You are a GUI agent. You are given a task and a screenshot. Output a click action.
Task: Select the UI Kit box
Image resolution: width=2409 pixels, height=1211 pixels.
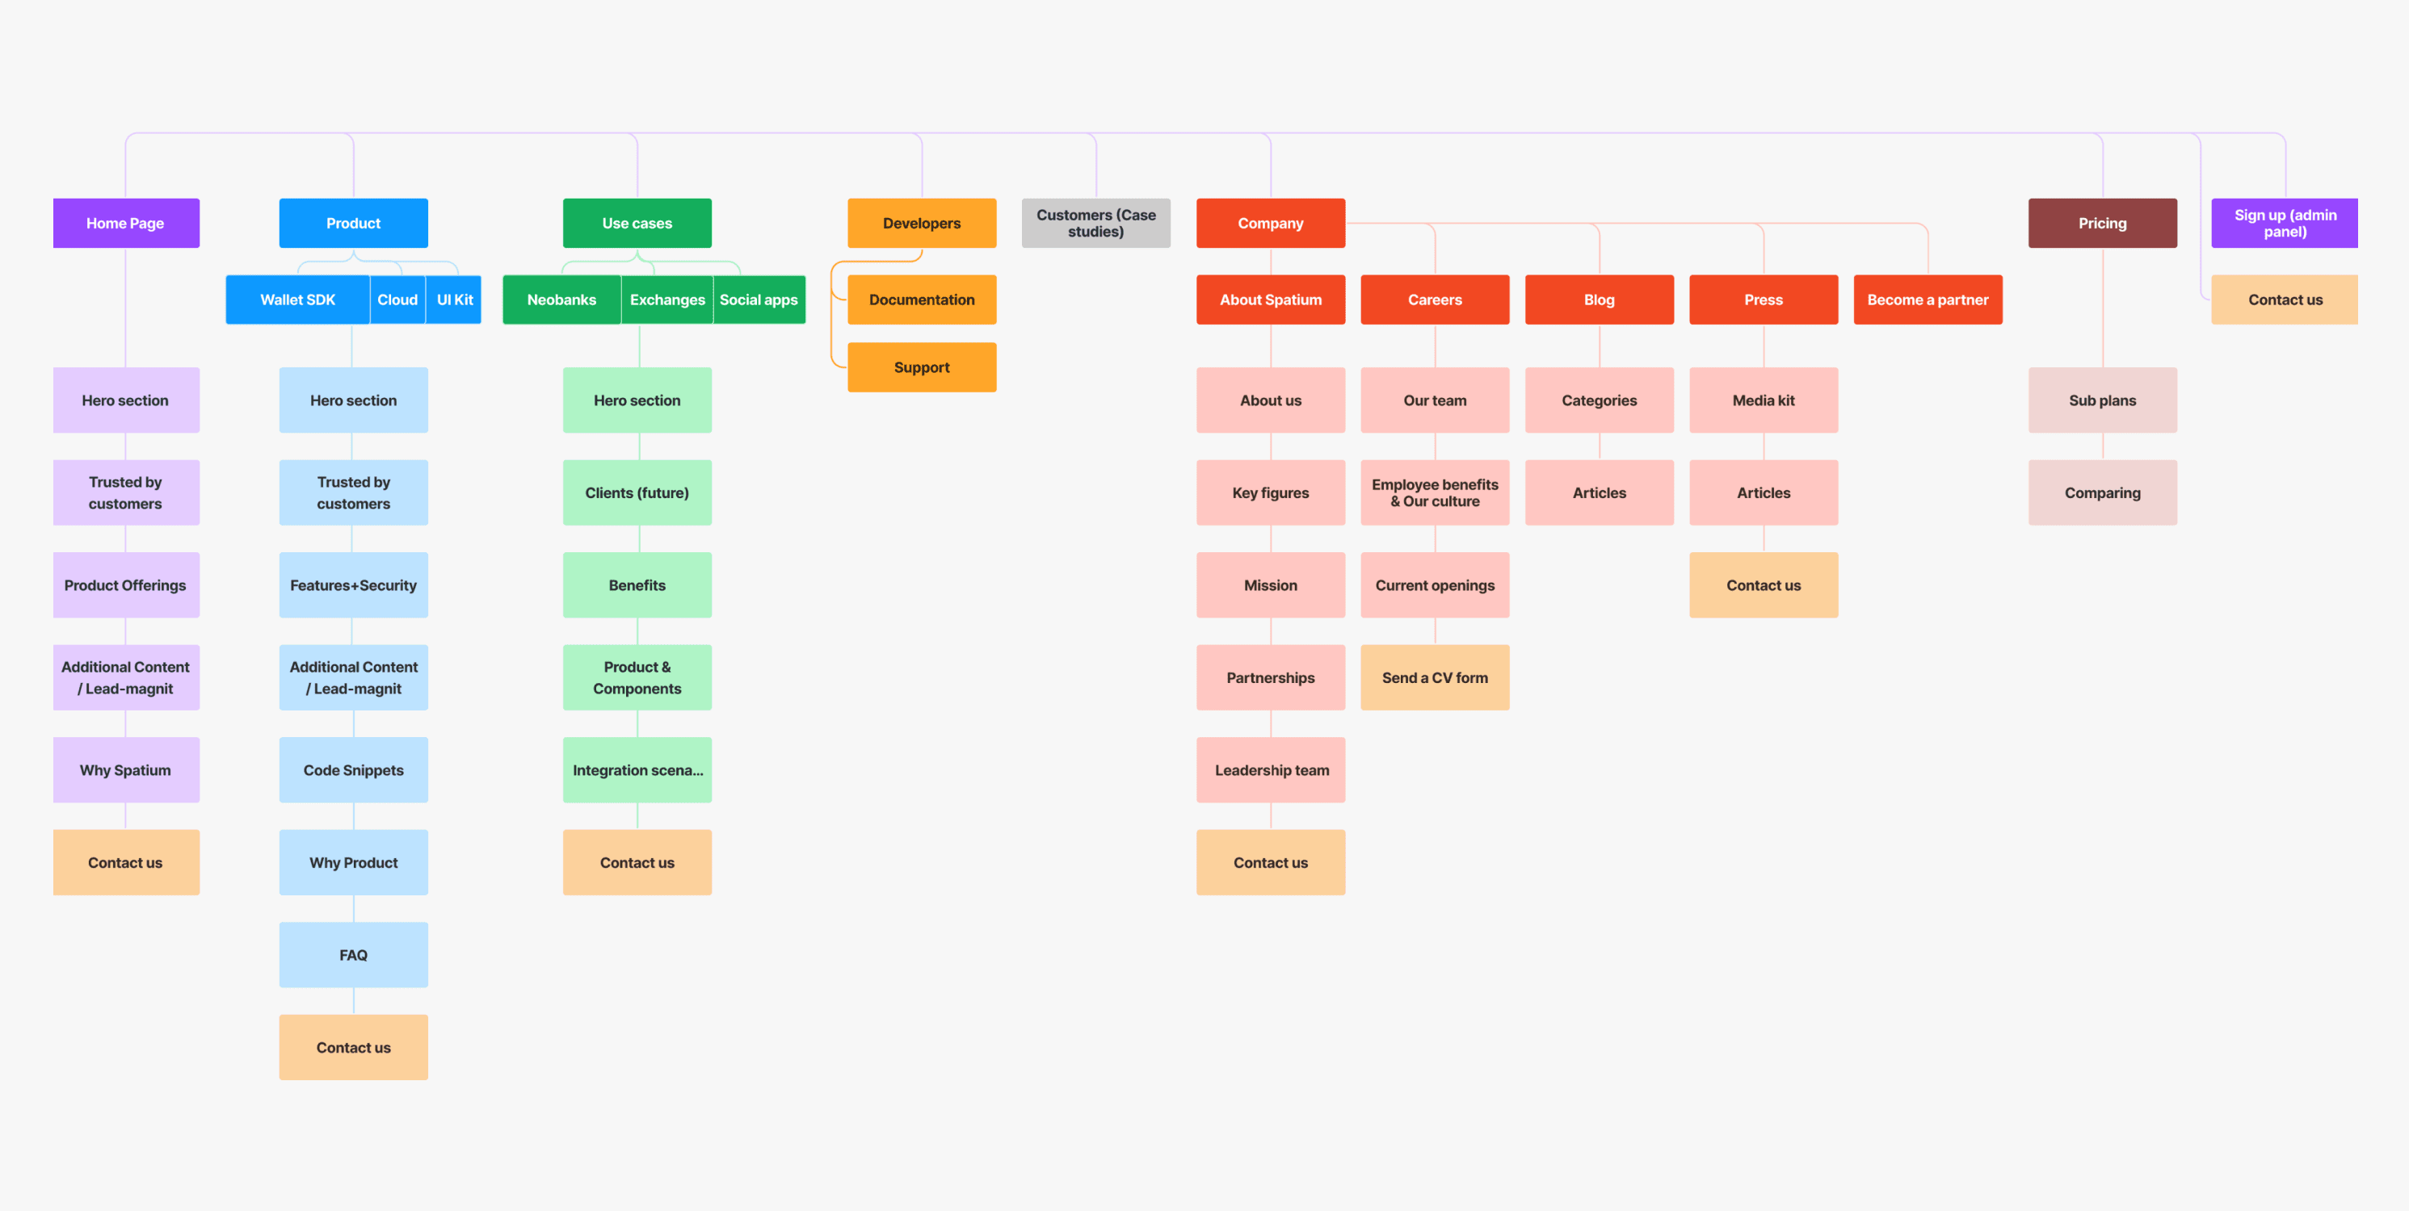tap(455, 300)
